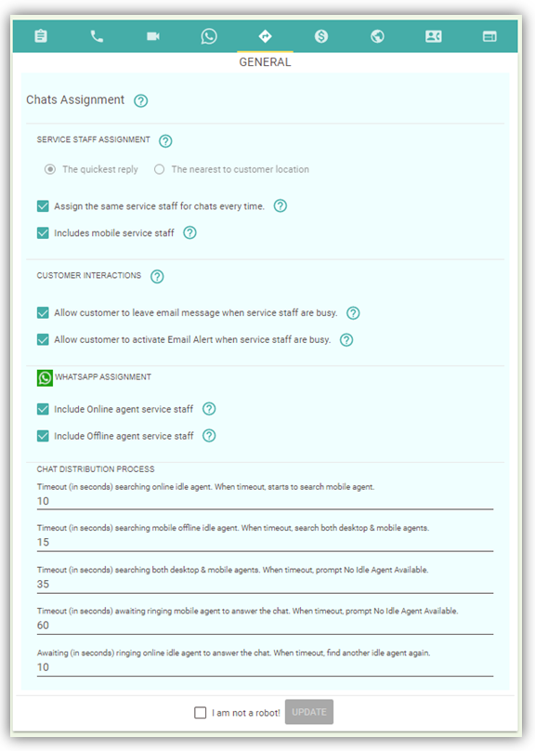This screenshot has width=535, height=751.
Task: Open the video camera settings tab
Action: point(153,36)
